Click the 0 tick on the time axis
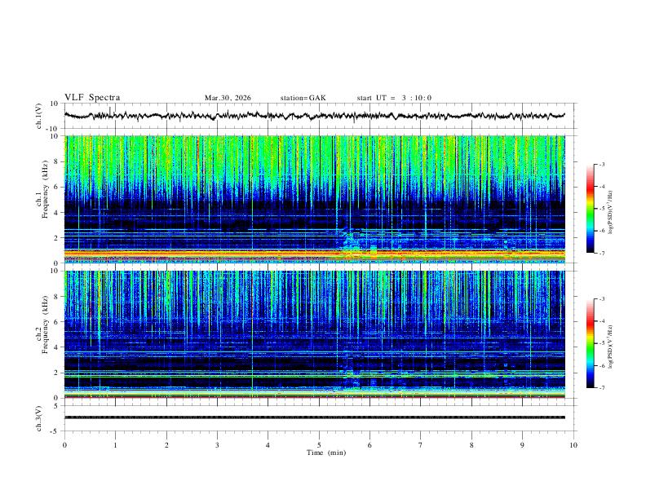Image resolution: width=646 pixels, height=499 pixels. click(64, 445)
